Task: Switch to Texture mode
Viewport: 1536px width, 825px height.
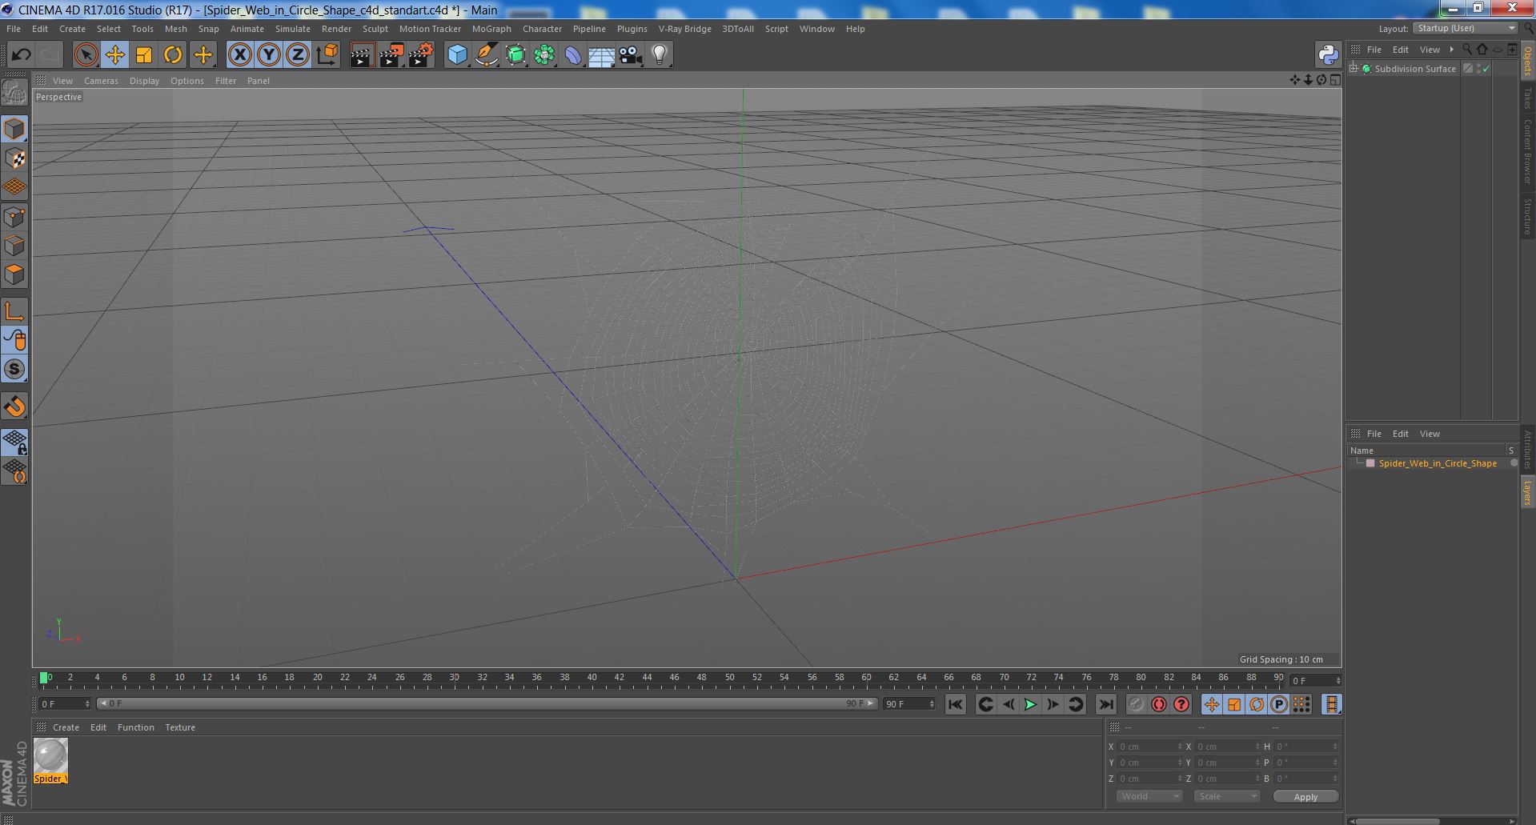Action: [x=15, y=158]
